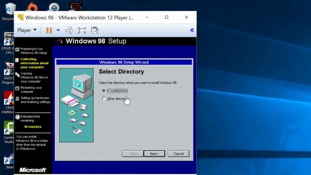Screen dimensions: 311x175
Task: Click the Camtasia Studio desktop icon
Action: [8, 132]
